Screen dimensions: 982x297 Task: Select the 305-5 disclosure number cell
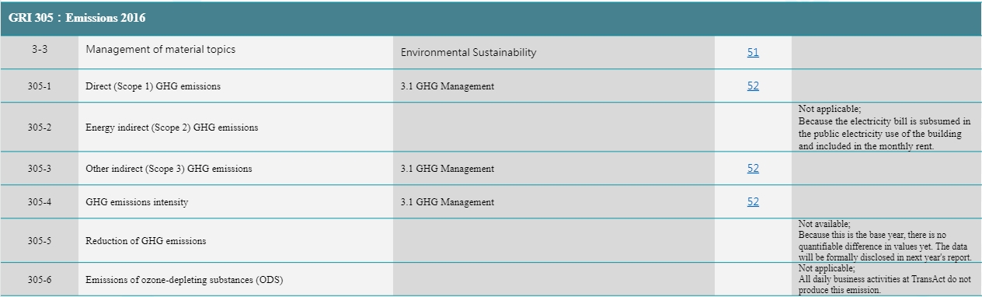coord(40,241)
